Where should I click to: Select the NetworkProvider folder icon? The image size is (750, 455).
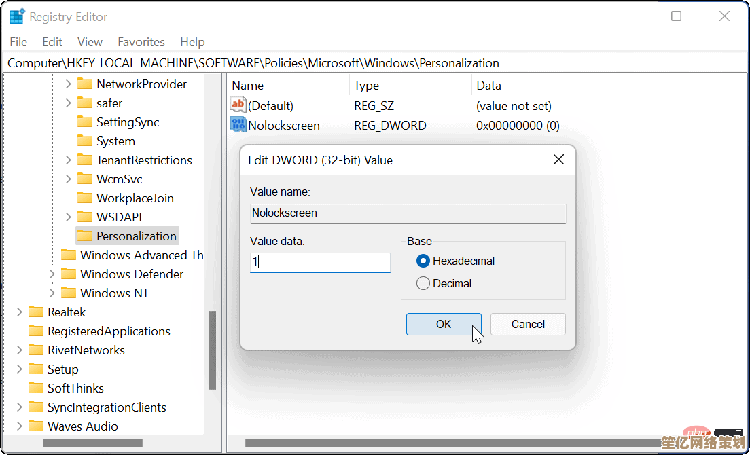point(85,84)
